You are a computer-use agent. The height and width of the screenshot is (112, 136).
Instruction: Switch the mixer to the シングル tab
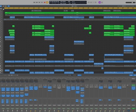[69, 75]
